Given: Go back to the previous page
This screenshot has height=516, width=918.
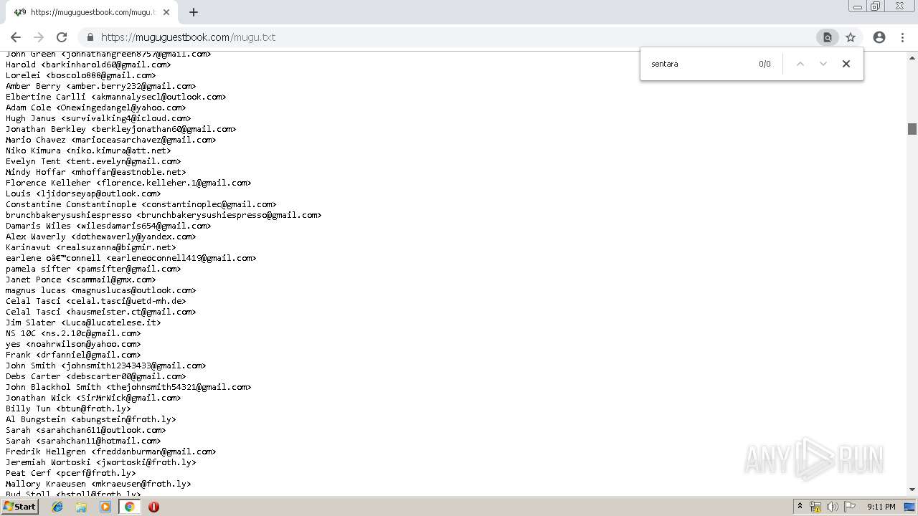Looking at the screenshot, I should (16, 37).
